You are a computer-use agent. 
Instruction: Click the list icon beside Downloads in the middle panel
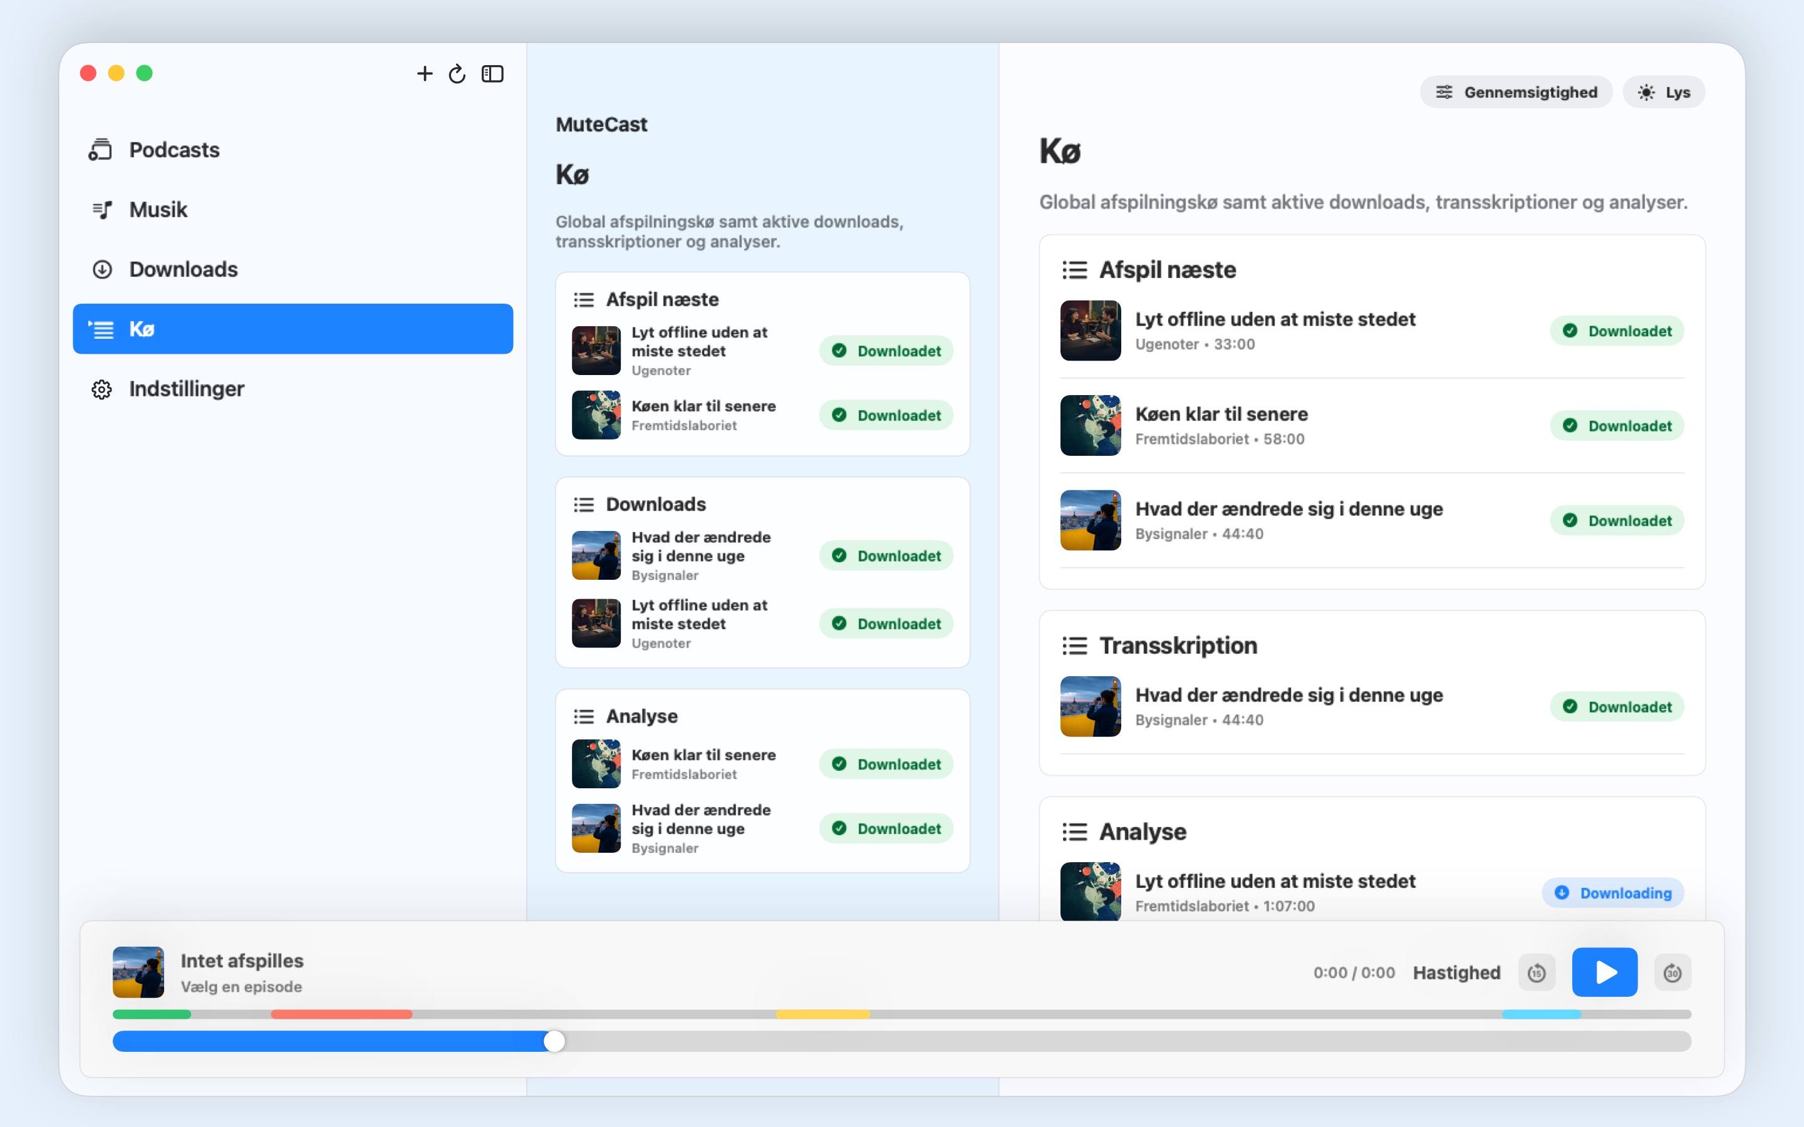[x=584, y=505]
